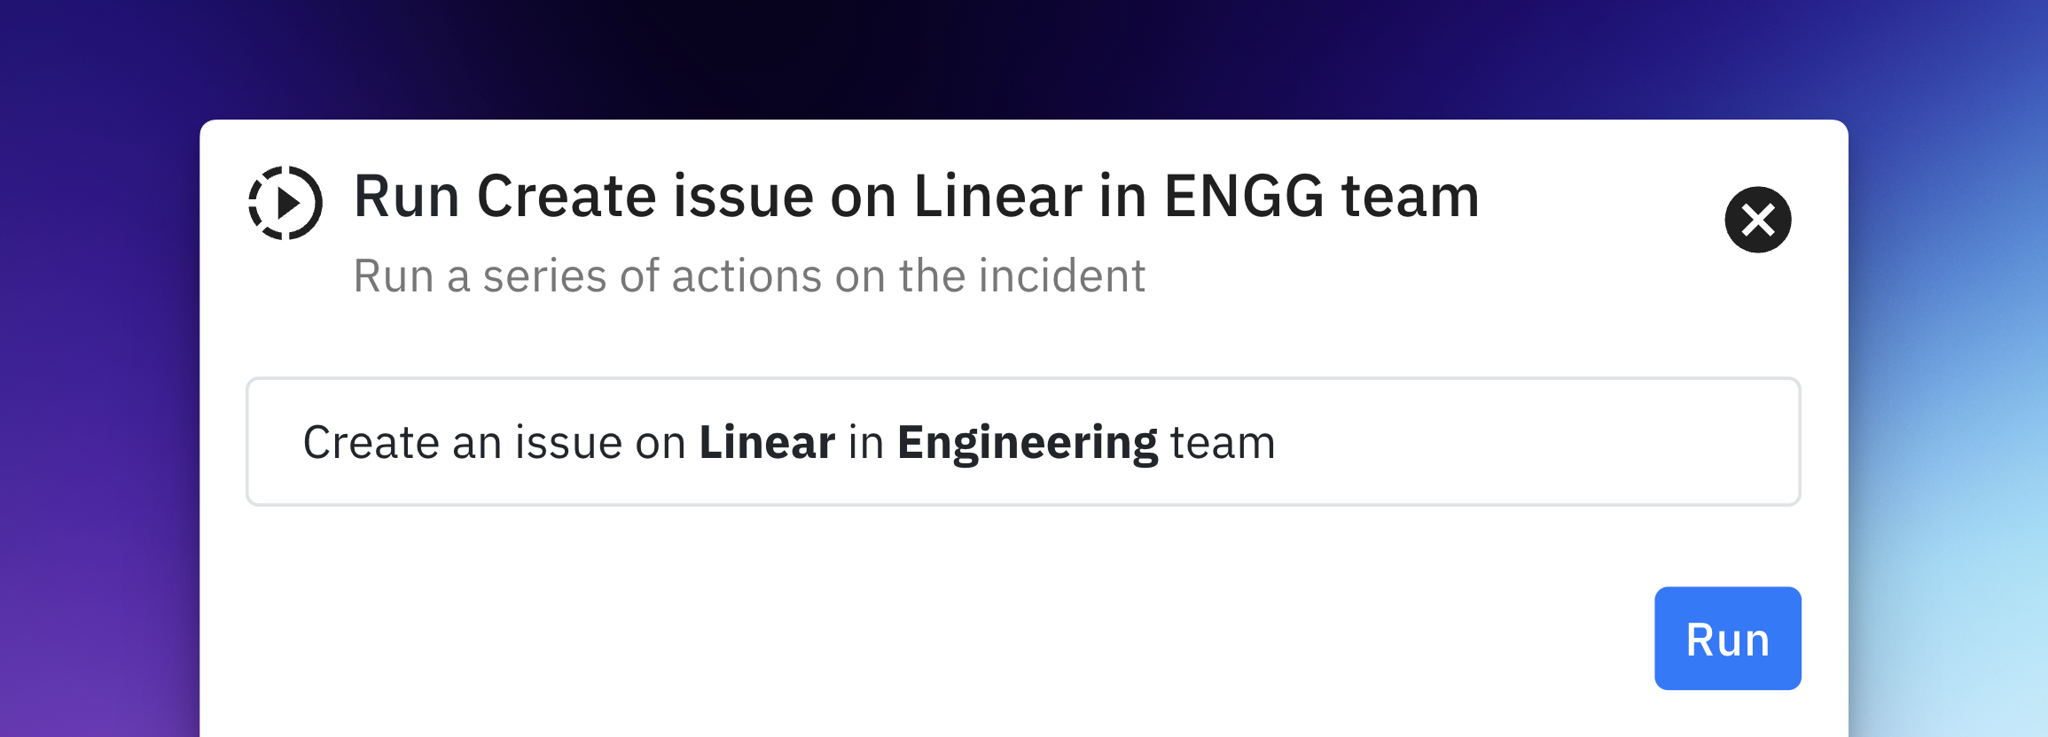Click the dashed-circle play icon in header

pos(285,203)
